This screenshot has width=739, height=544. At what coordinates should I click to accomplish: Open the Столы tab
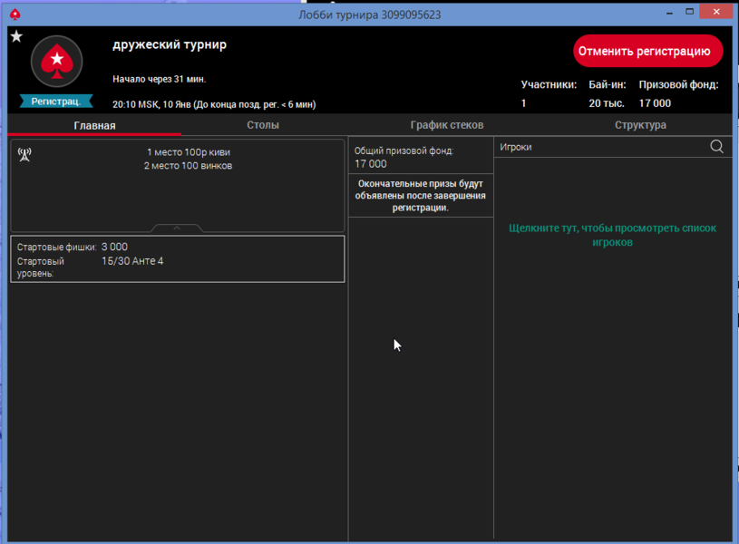coord(263,125)
